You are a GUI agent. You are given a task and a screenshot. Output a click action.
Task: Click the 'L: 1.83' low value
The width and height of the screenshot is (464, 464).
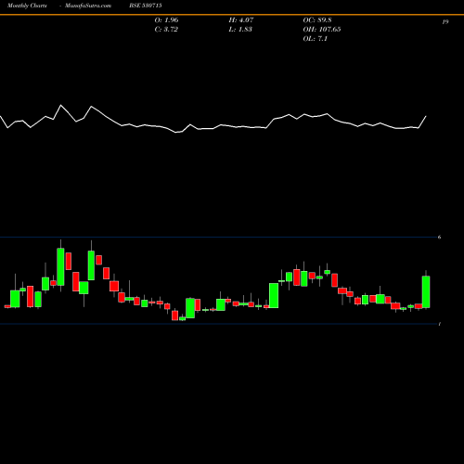(240, 30)
